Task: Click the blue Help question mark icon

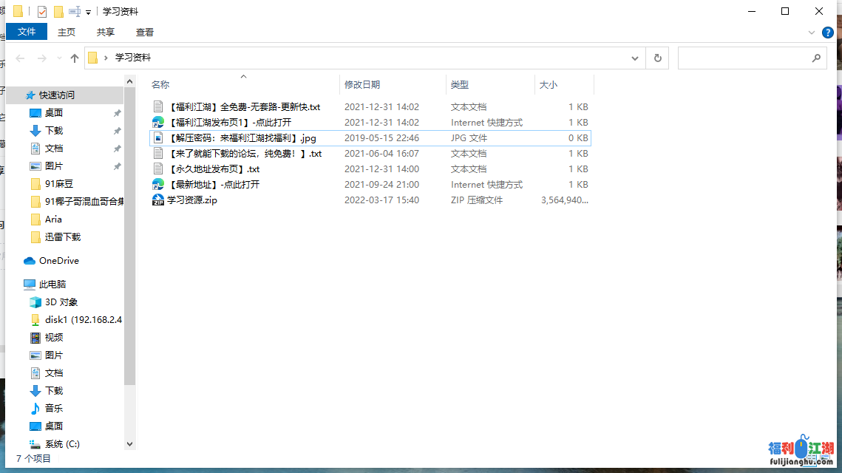Action: (828, 33)
